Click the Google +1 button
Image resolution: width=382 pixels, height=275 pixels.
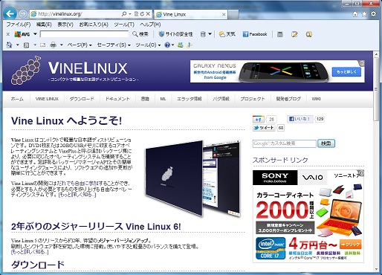[x=259, y=120]
